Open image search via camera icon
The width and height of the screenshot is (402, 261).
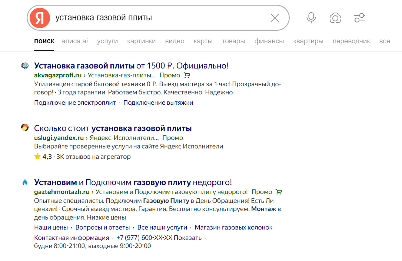335,18
